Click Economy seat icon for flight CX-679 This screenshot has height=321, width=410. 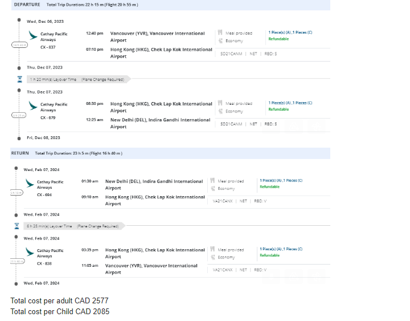pyautogui.click(x=220, y=111)
